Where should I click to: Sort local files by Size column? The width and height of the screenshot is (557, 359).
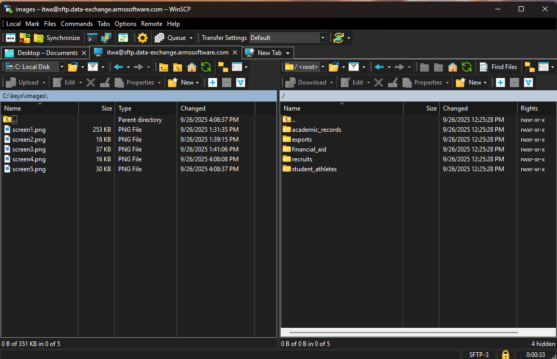click(x=96, y=108)
